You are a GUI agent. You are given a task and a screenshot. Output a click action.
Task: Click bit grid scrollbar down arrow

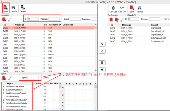(95, 109)
